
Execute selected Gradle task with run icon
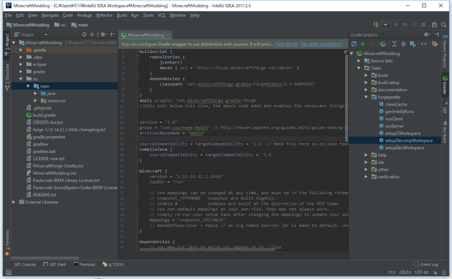tap(383, 44)
